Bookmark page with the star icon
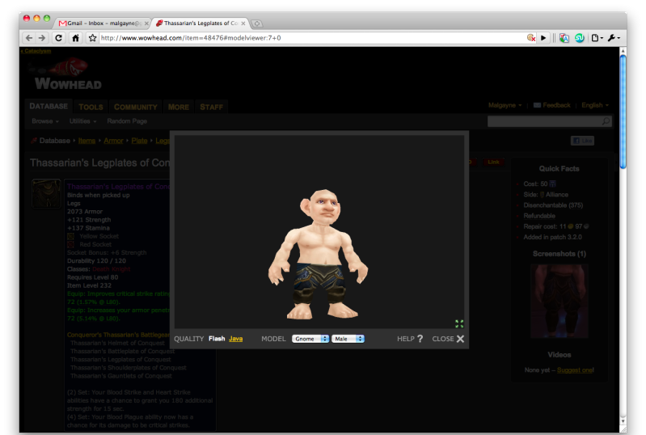 [x=93, y=38]
